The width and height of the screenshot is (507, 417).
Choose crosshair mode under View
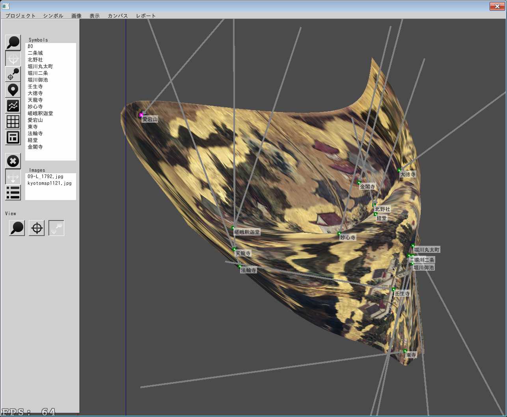tap(37, 228)
